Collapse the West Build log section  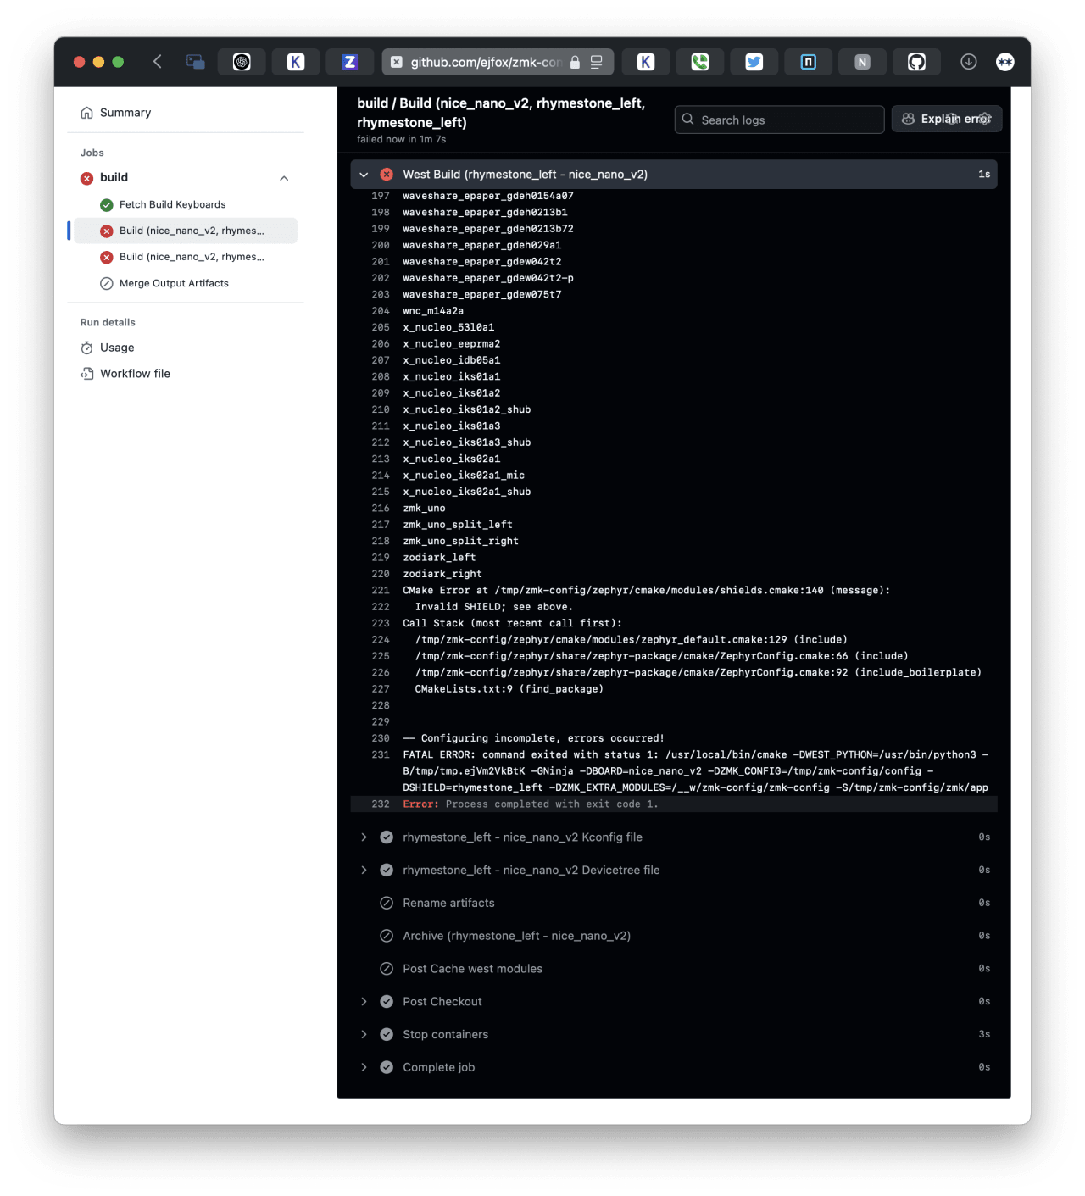[364, 174]
